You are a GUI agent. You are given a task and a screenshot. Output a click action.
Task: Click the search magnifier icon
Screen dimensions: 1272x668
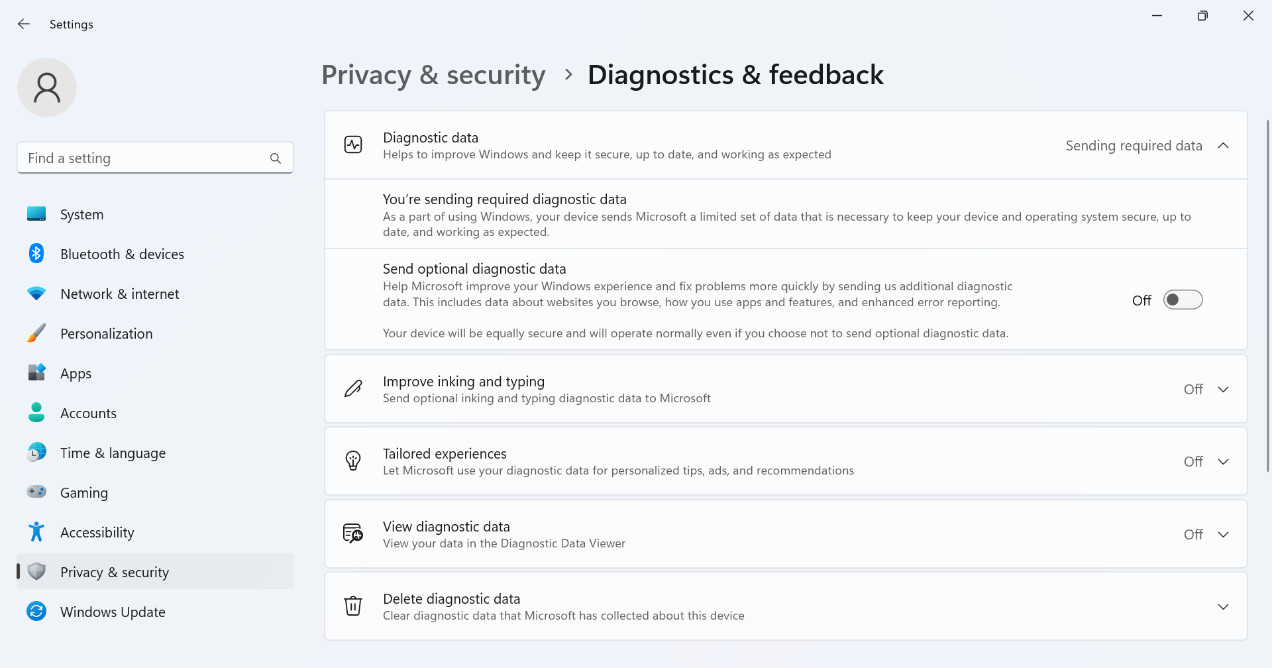[276, 158]
